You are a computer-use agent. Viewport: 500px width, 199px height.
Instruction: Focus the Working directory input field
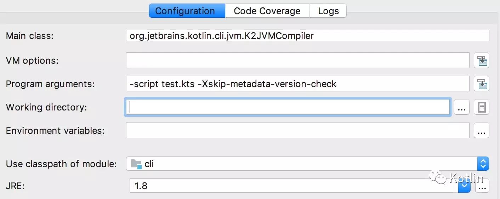click(x=288, y=107)
